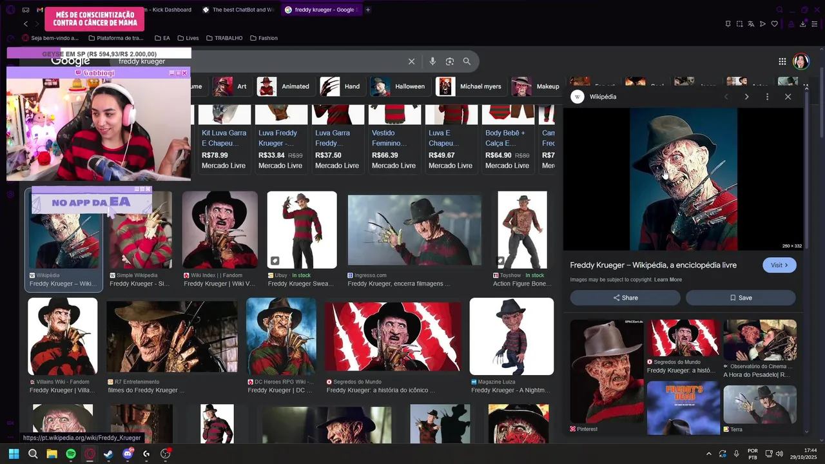Select the R7 Entretenimento image result
825x464 pixels.
tap(171, 336)
